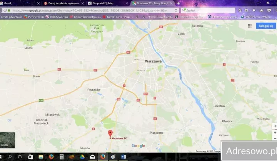Viewport: 277px width, 161px height.
Task: Open Pierwsze kroki bookmark
Action: tap(34, 17)
